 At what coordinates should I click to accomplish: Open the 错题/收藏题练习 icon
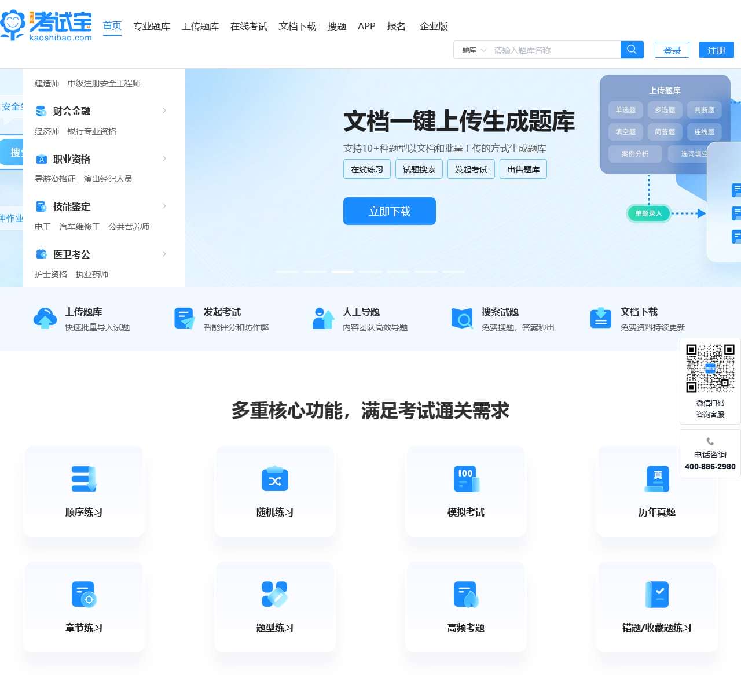(x=657, y=595)
